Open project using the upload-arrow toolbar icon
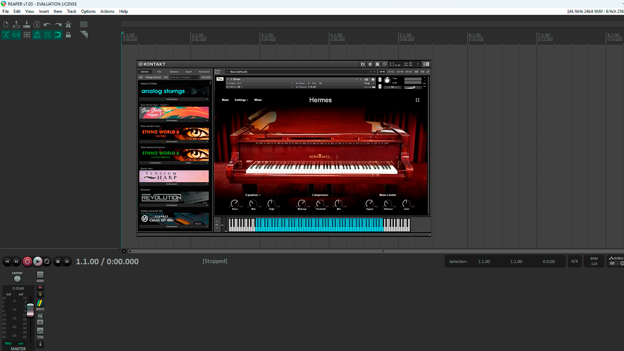This screenshot has height=351, width=624. (16, 24)
